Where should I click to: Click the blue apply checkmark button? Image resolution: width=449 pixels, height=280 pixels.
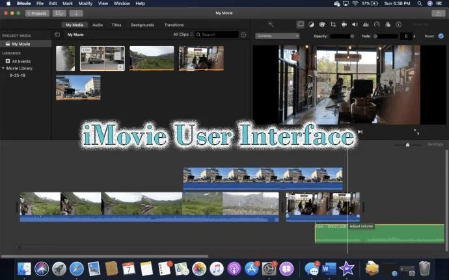441,36
